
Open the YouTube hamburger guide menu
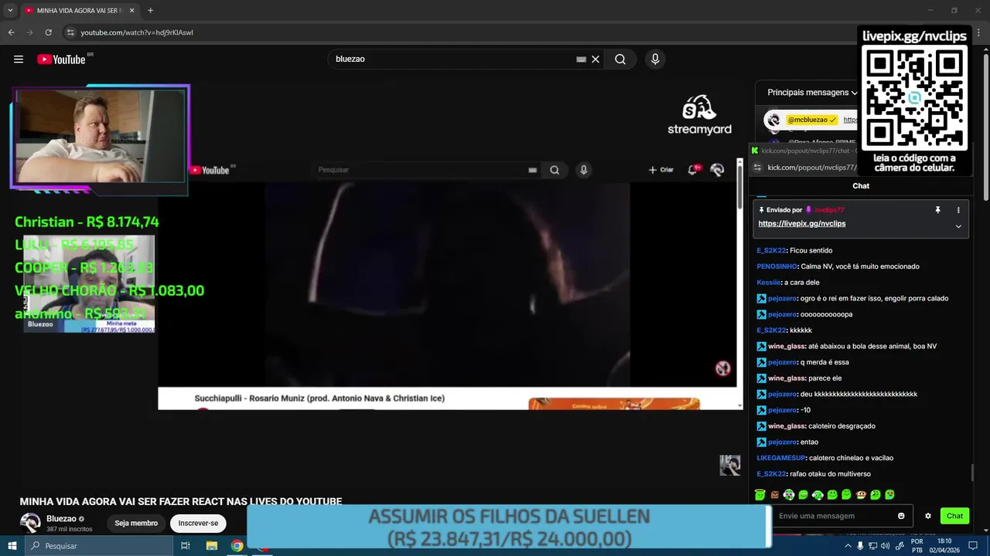pyautogui.click(x=19, y=59)
